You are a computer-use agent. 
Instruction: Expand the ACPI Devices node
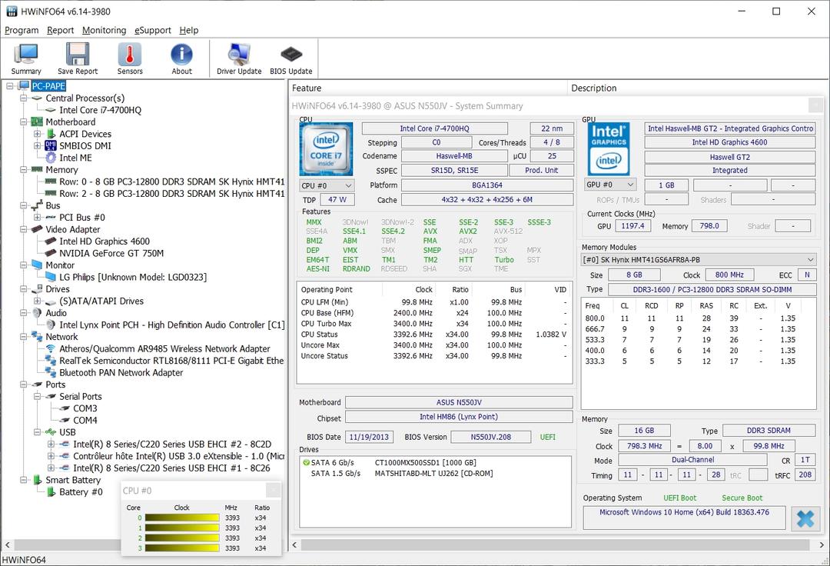click(x=38, y=134)
